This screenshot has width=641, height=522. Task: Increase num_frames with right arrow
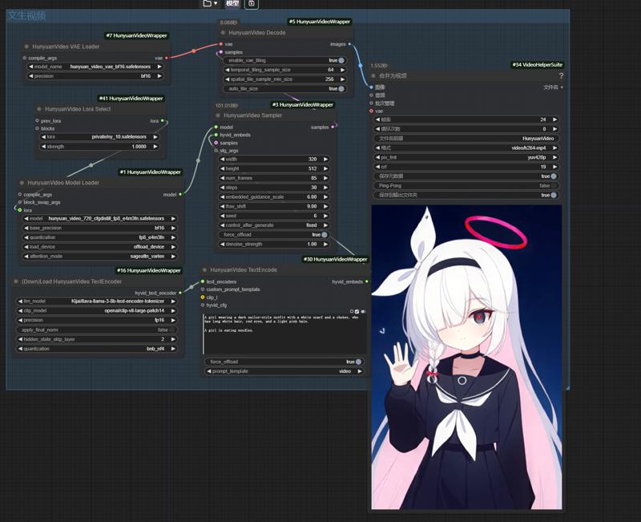(326, 178)
